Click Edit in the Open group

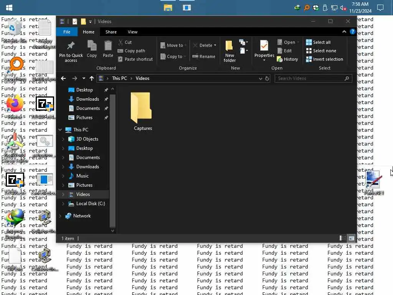click(x=284, y=51)
